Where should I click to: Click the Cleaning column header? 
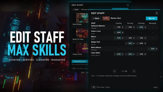click(x=141, y=23)
